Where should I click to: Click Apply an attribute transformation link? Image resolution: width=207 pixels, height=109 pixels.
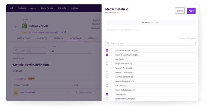(125, 30)
